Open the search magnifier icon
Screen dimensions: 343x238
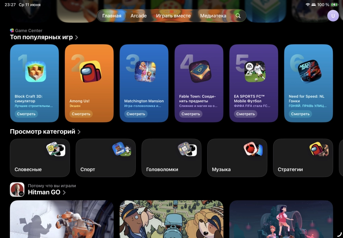pos(238,16)
